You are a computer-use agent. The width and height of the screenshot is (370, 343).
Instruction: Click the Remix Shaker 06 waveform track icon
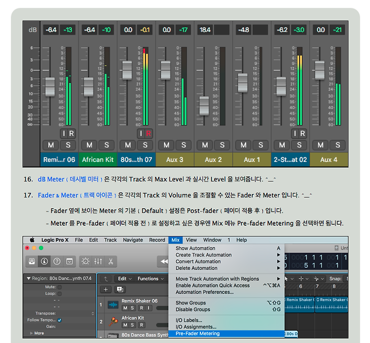pyautogui.click(x=113, y=305)
